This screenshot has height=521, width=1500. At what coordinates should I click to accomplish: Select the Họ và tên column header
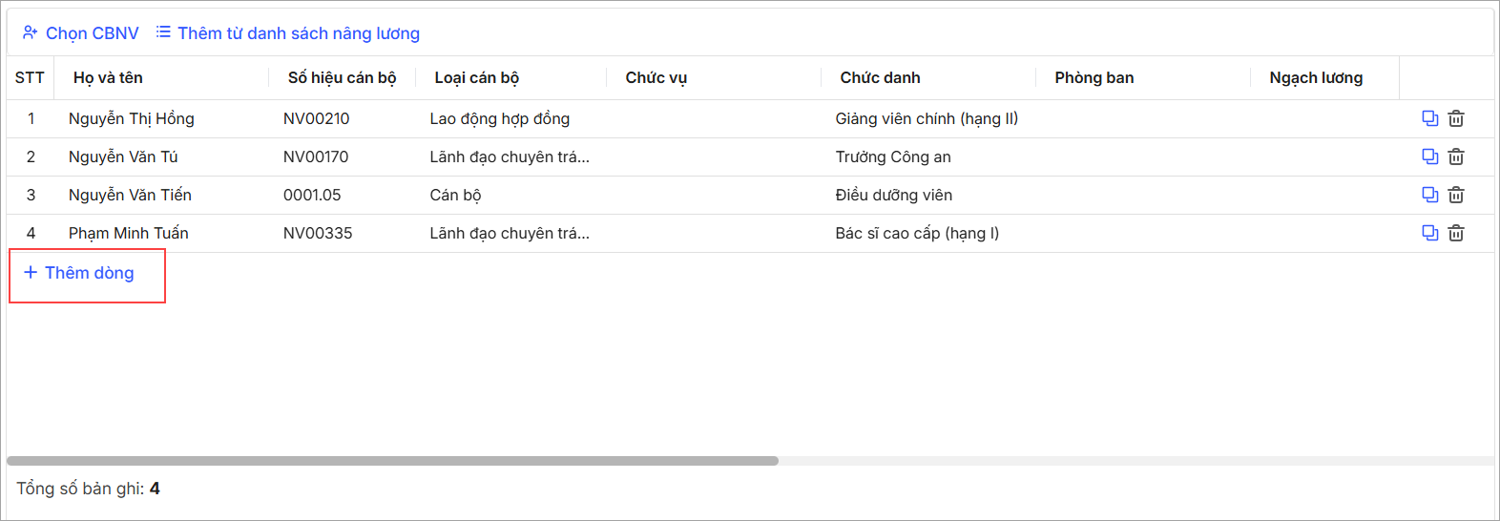(x=108, y=78)
